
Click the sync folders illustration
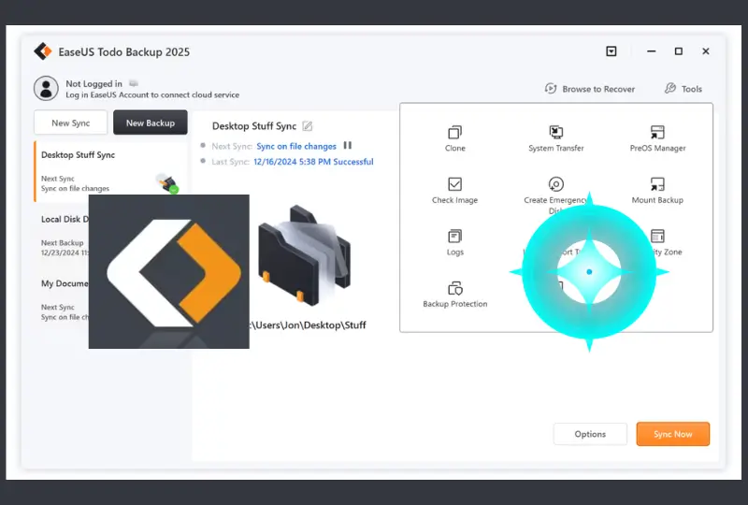[303, 255]
